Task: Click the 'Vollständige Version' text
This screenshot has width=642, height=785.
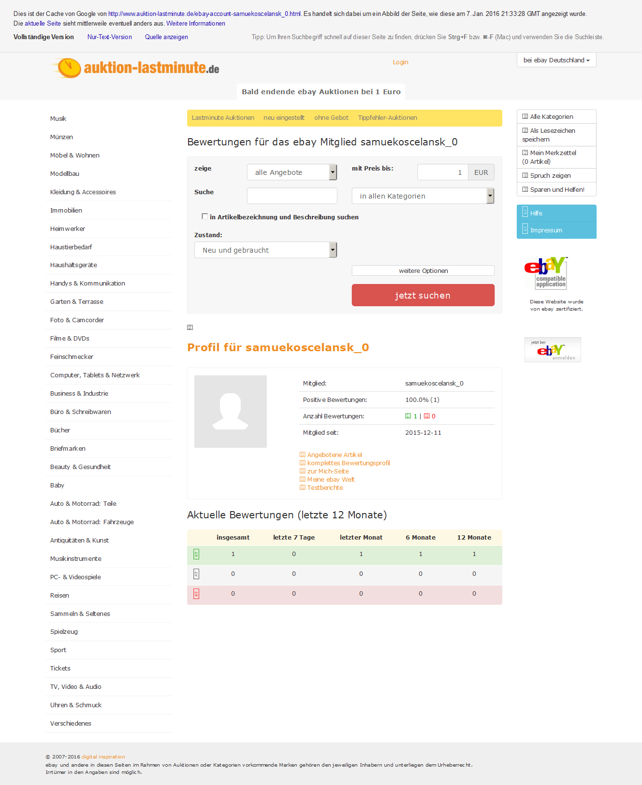Action: point(44,37)
